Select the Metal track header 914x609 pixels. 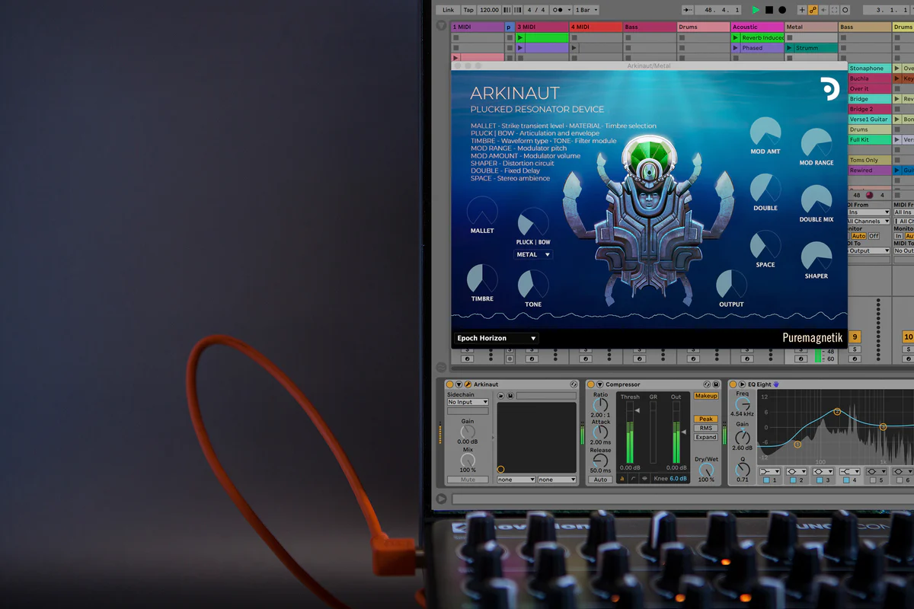pos(811,27)
